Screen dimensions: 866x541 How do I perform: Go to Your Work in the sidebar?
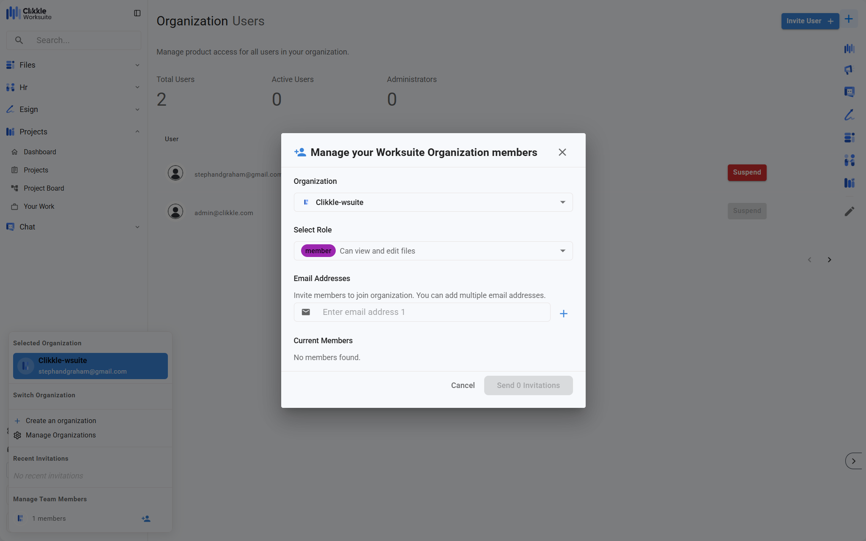39,206
